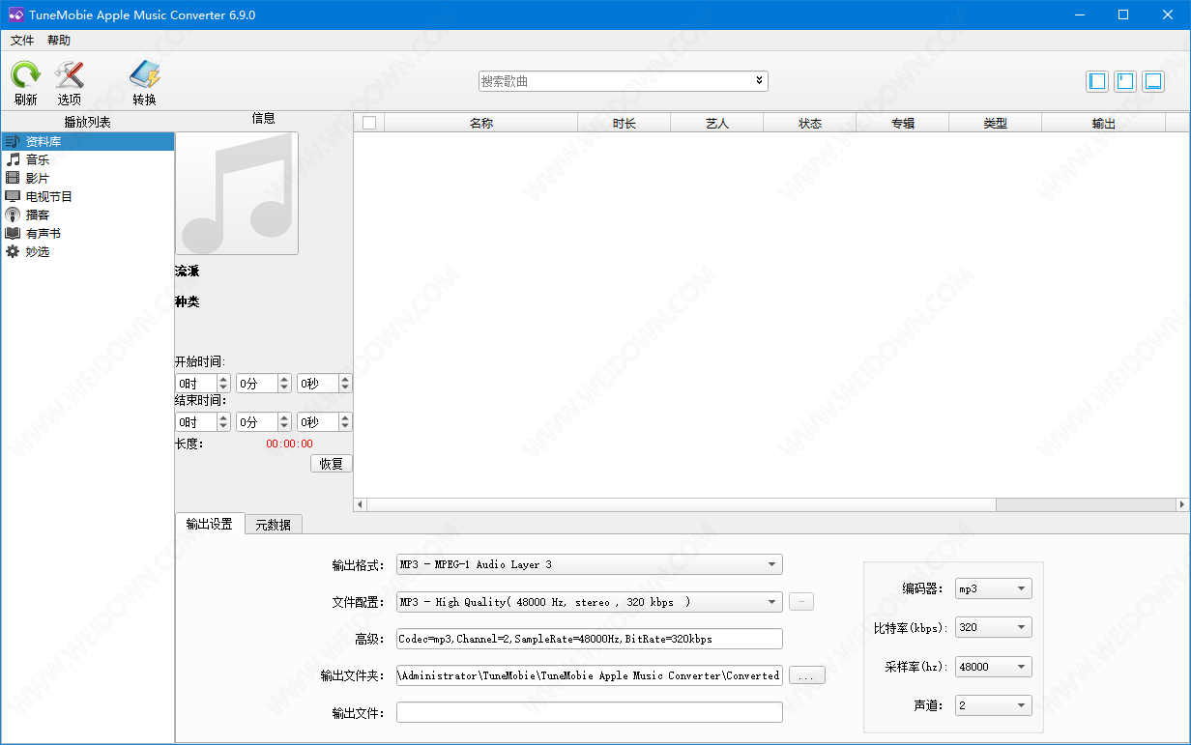Sort by the 时长 column header
Screen dimensions: 1191x745
click(625, 123)
